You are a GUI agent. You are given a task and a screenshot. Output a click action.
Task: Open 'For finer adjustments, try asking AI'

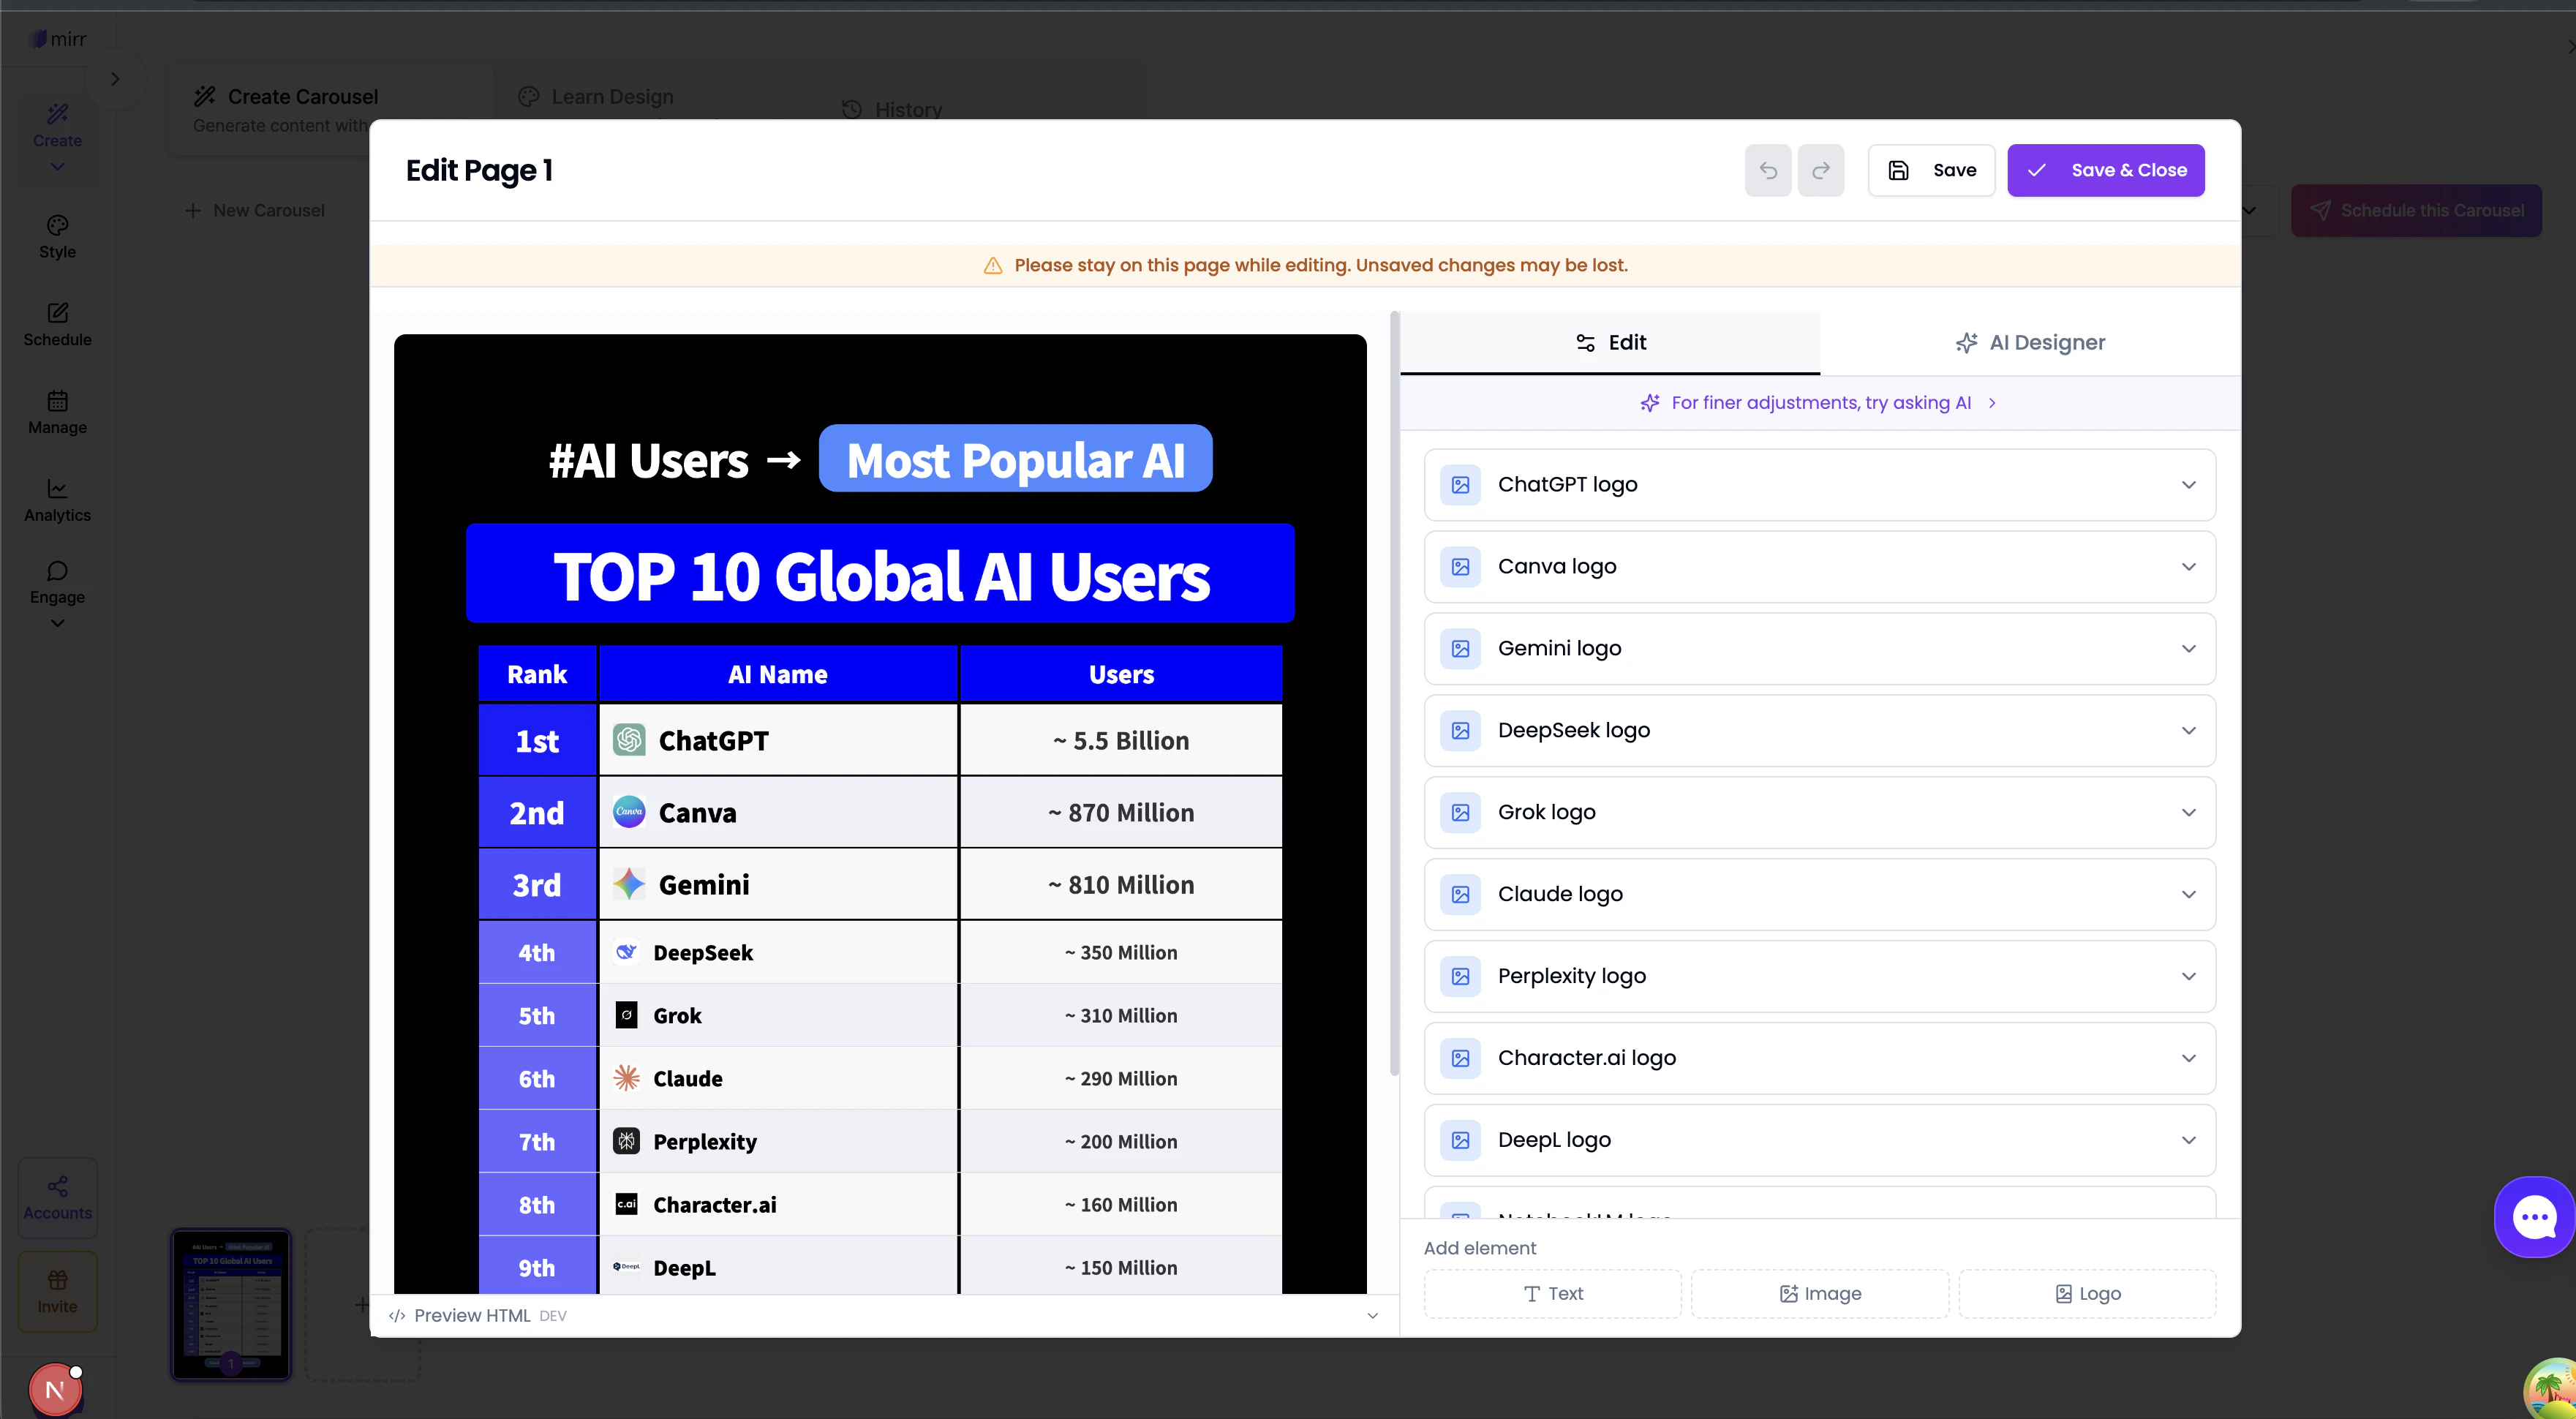point(1819,403)
